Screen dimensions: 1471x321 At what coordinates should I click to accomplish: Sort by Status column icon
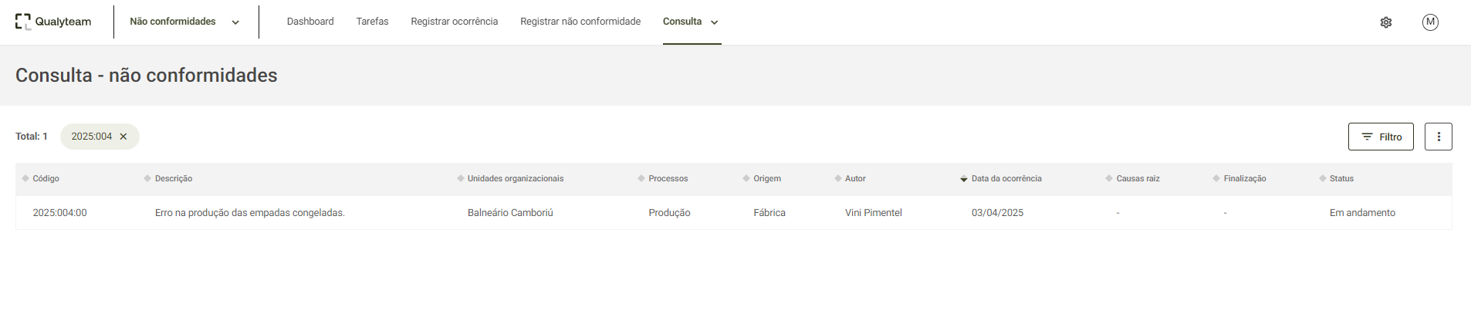point(1323,178)
